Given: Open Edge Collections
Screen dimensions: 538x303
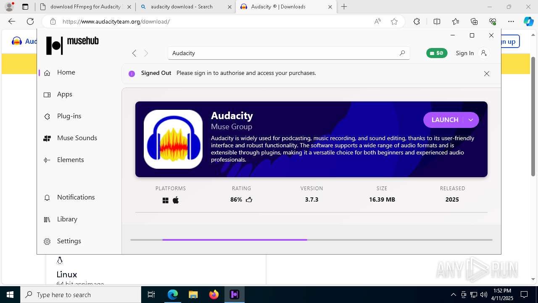Looking at the screenshot, I should click(474, 21).
